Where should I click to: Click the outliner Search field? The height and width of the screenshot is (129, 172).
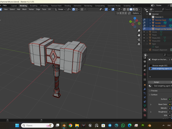[167, 9]
